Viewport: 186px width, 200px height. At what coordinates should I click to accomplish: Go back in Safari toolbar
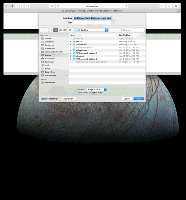[x=17, y=6]
